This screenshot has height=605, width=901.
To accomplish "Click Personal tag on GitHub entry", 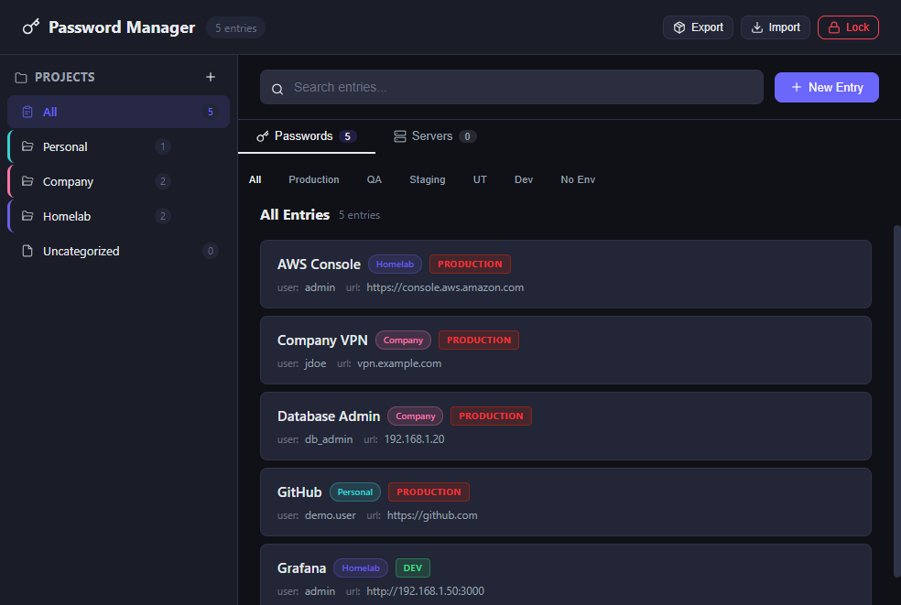I will 355,492.
